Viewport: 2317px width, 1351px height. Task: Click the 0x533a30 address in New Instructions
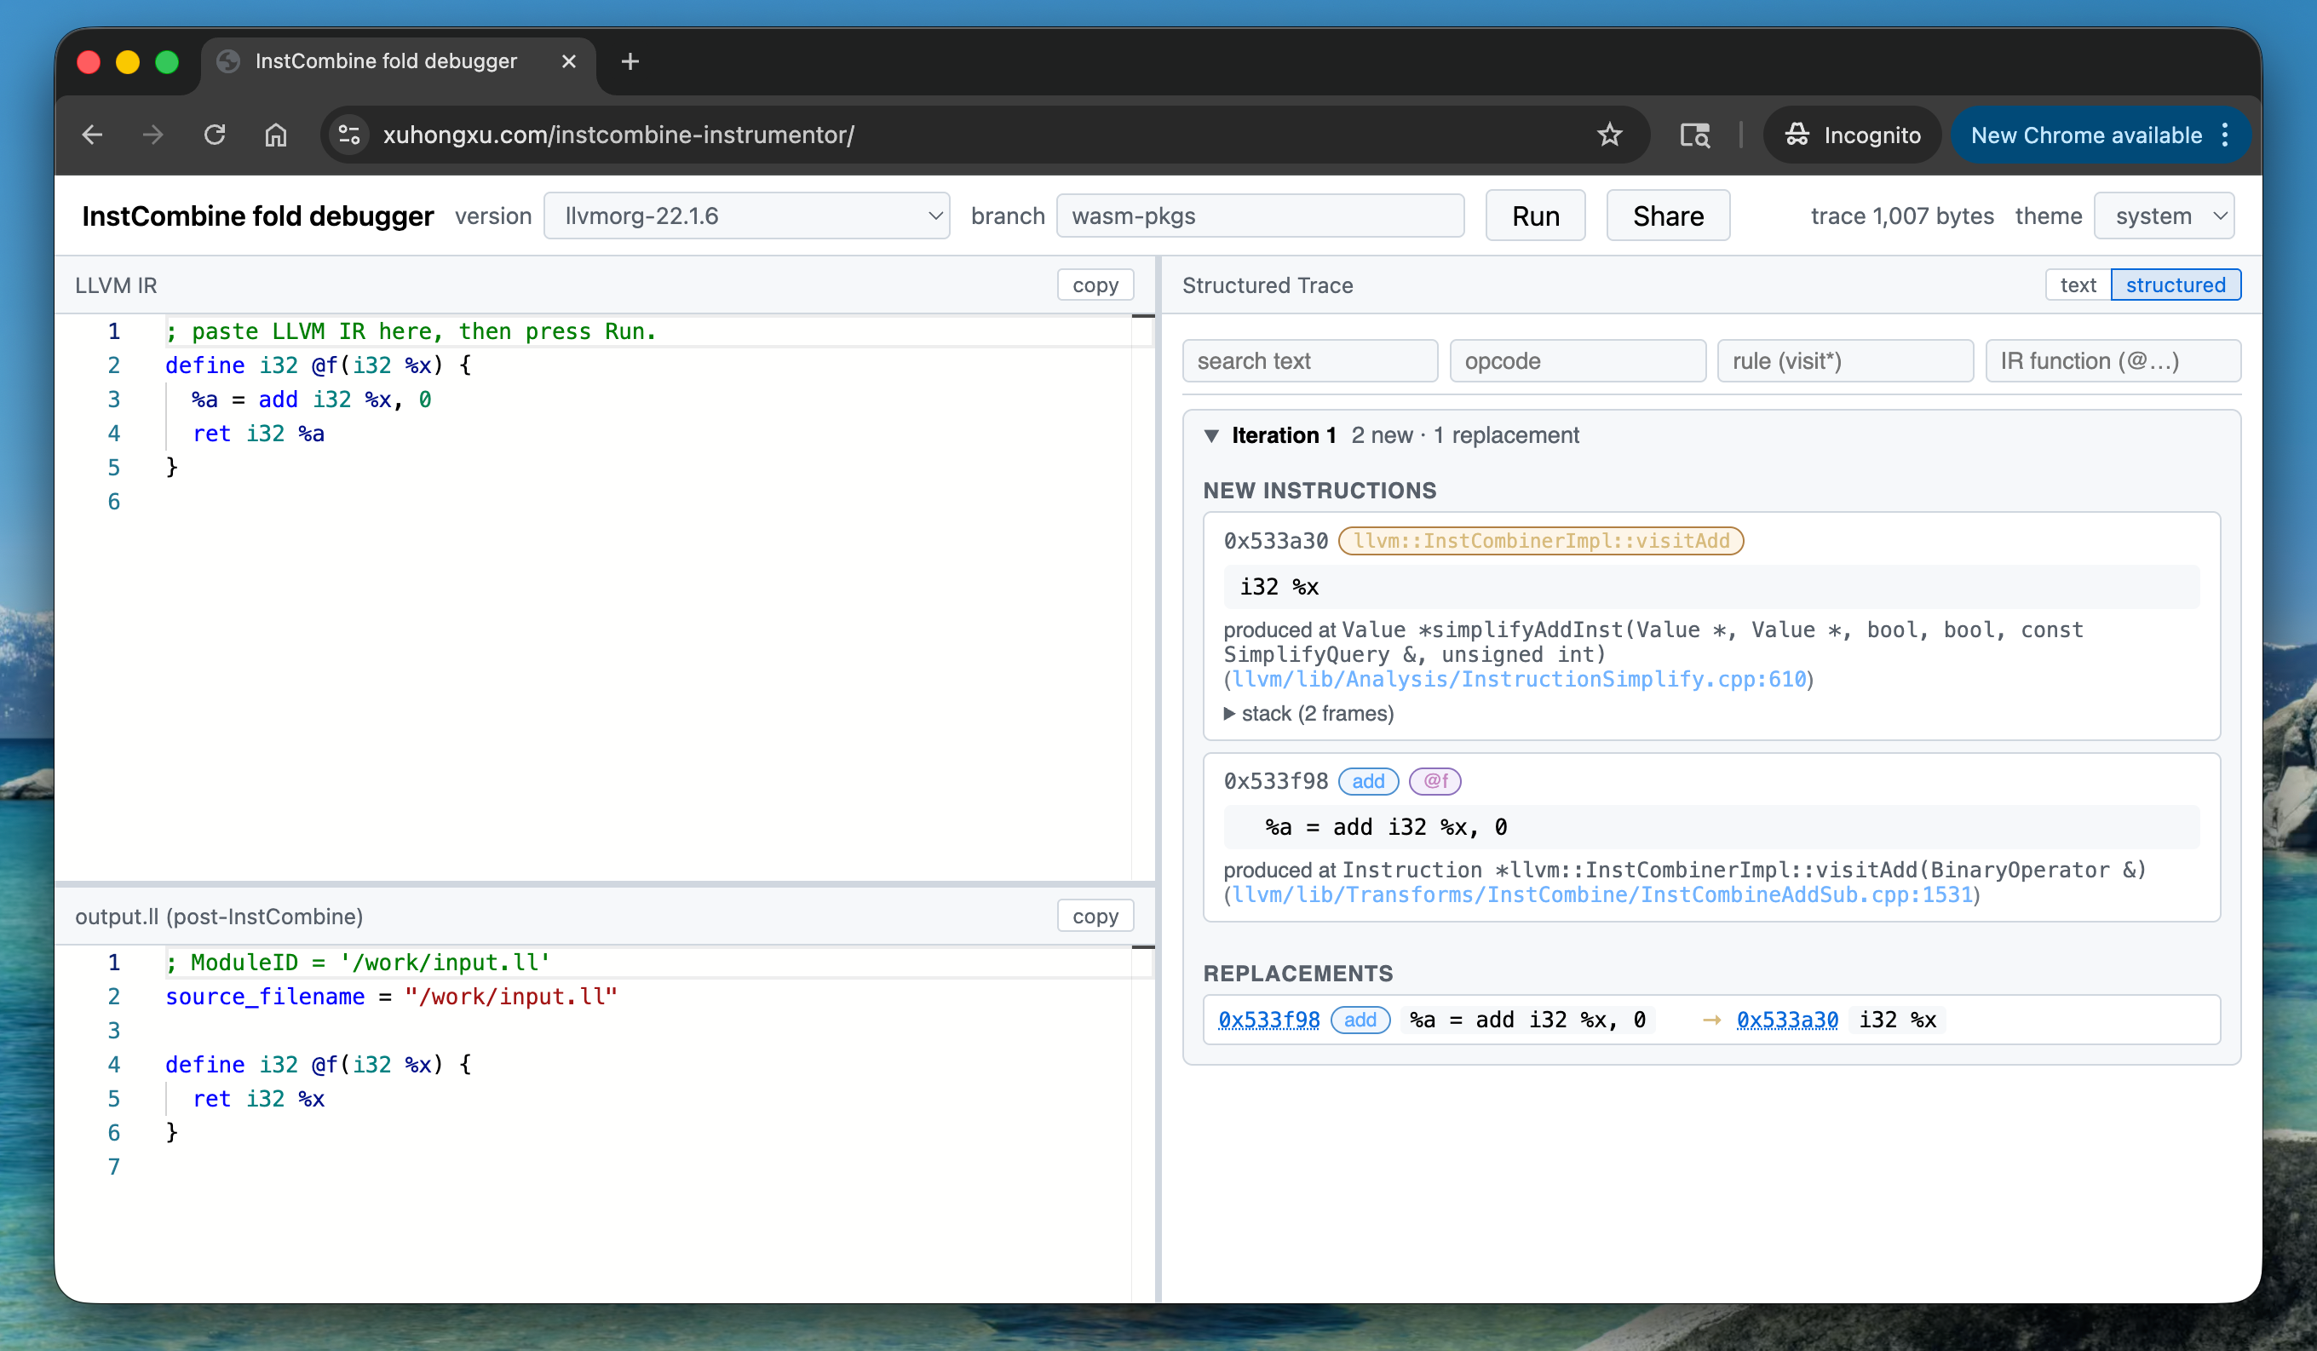coord(1275,541)
